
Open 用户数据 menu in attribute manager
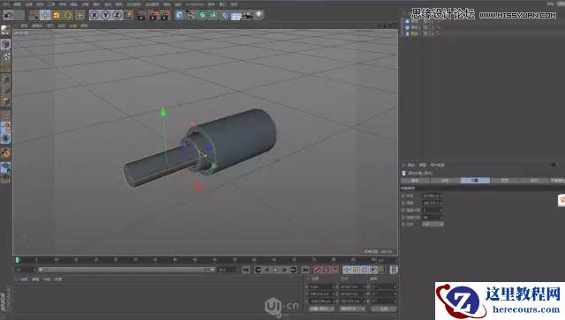click(x=438, y=165)
